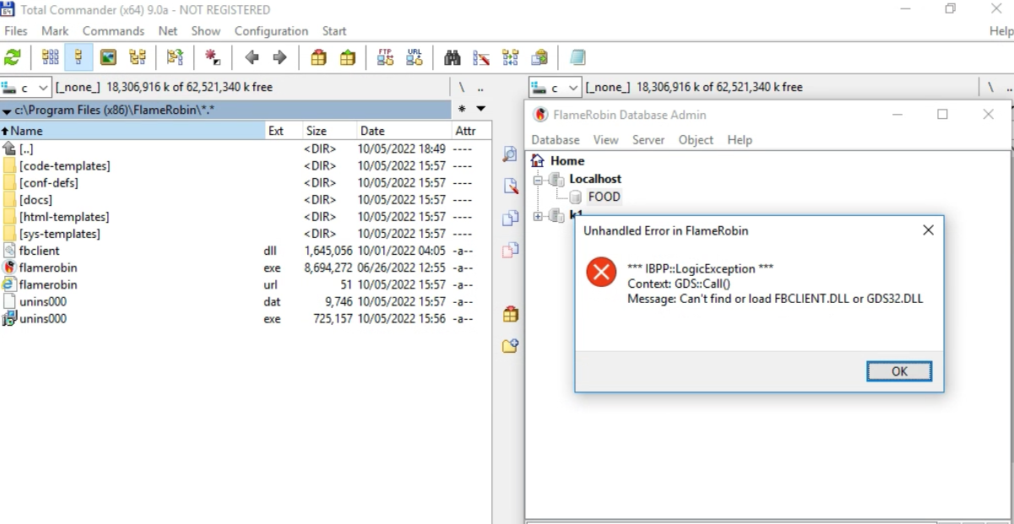Click the copy names to clipboard toolbar icon
Viewport: 1014px width, 524px height.
pyautogui.click(x=538, y=57)
